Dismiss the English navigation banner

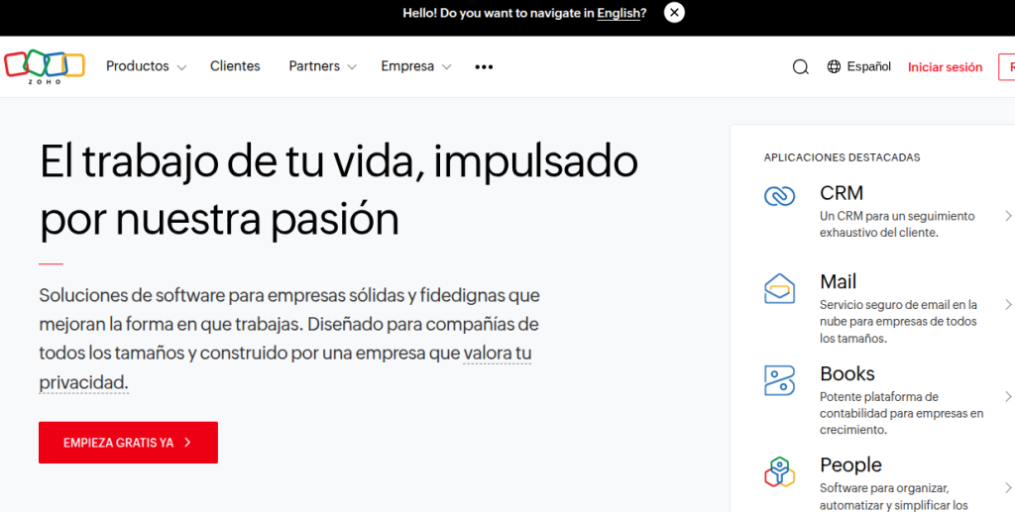(674, 13)
